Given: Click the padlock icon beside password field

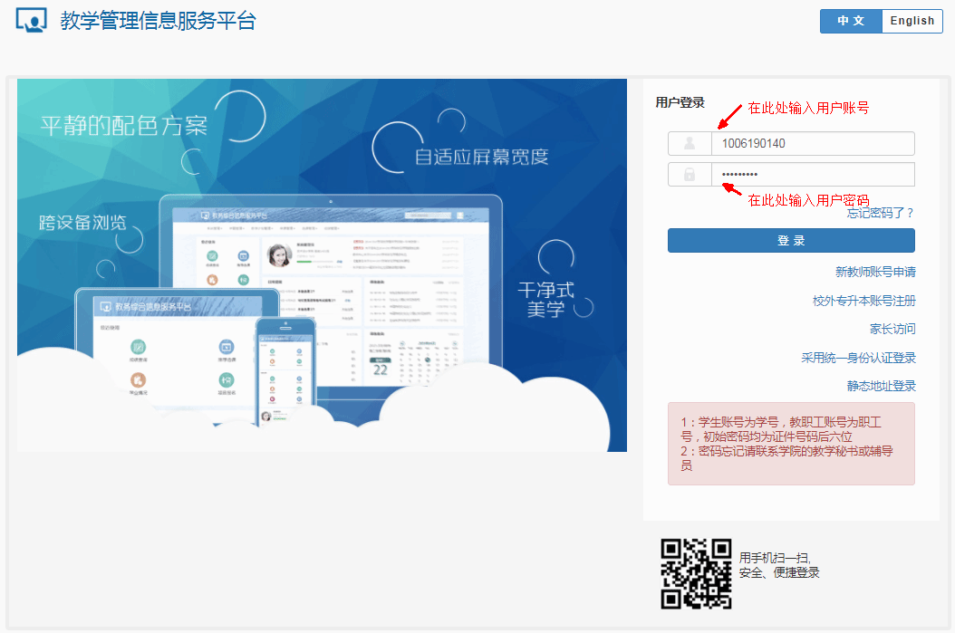Looking at the screenshot, I should coord(690,175).
